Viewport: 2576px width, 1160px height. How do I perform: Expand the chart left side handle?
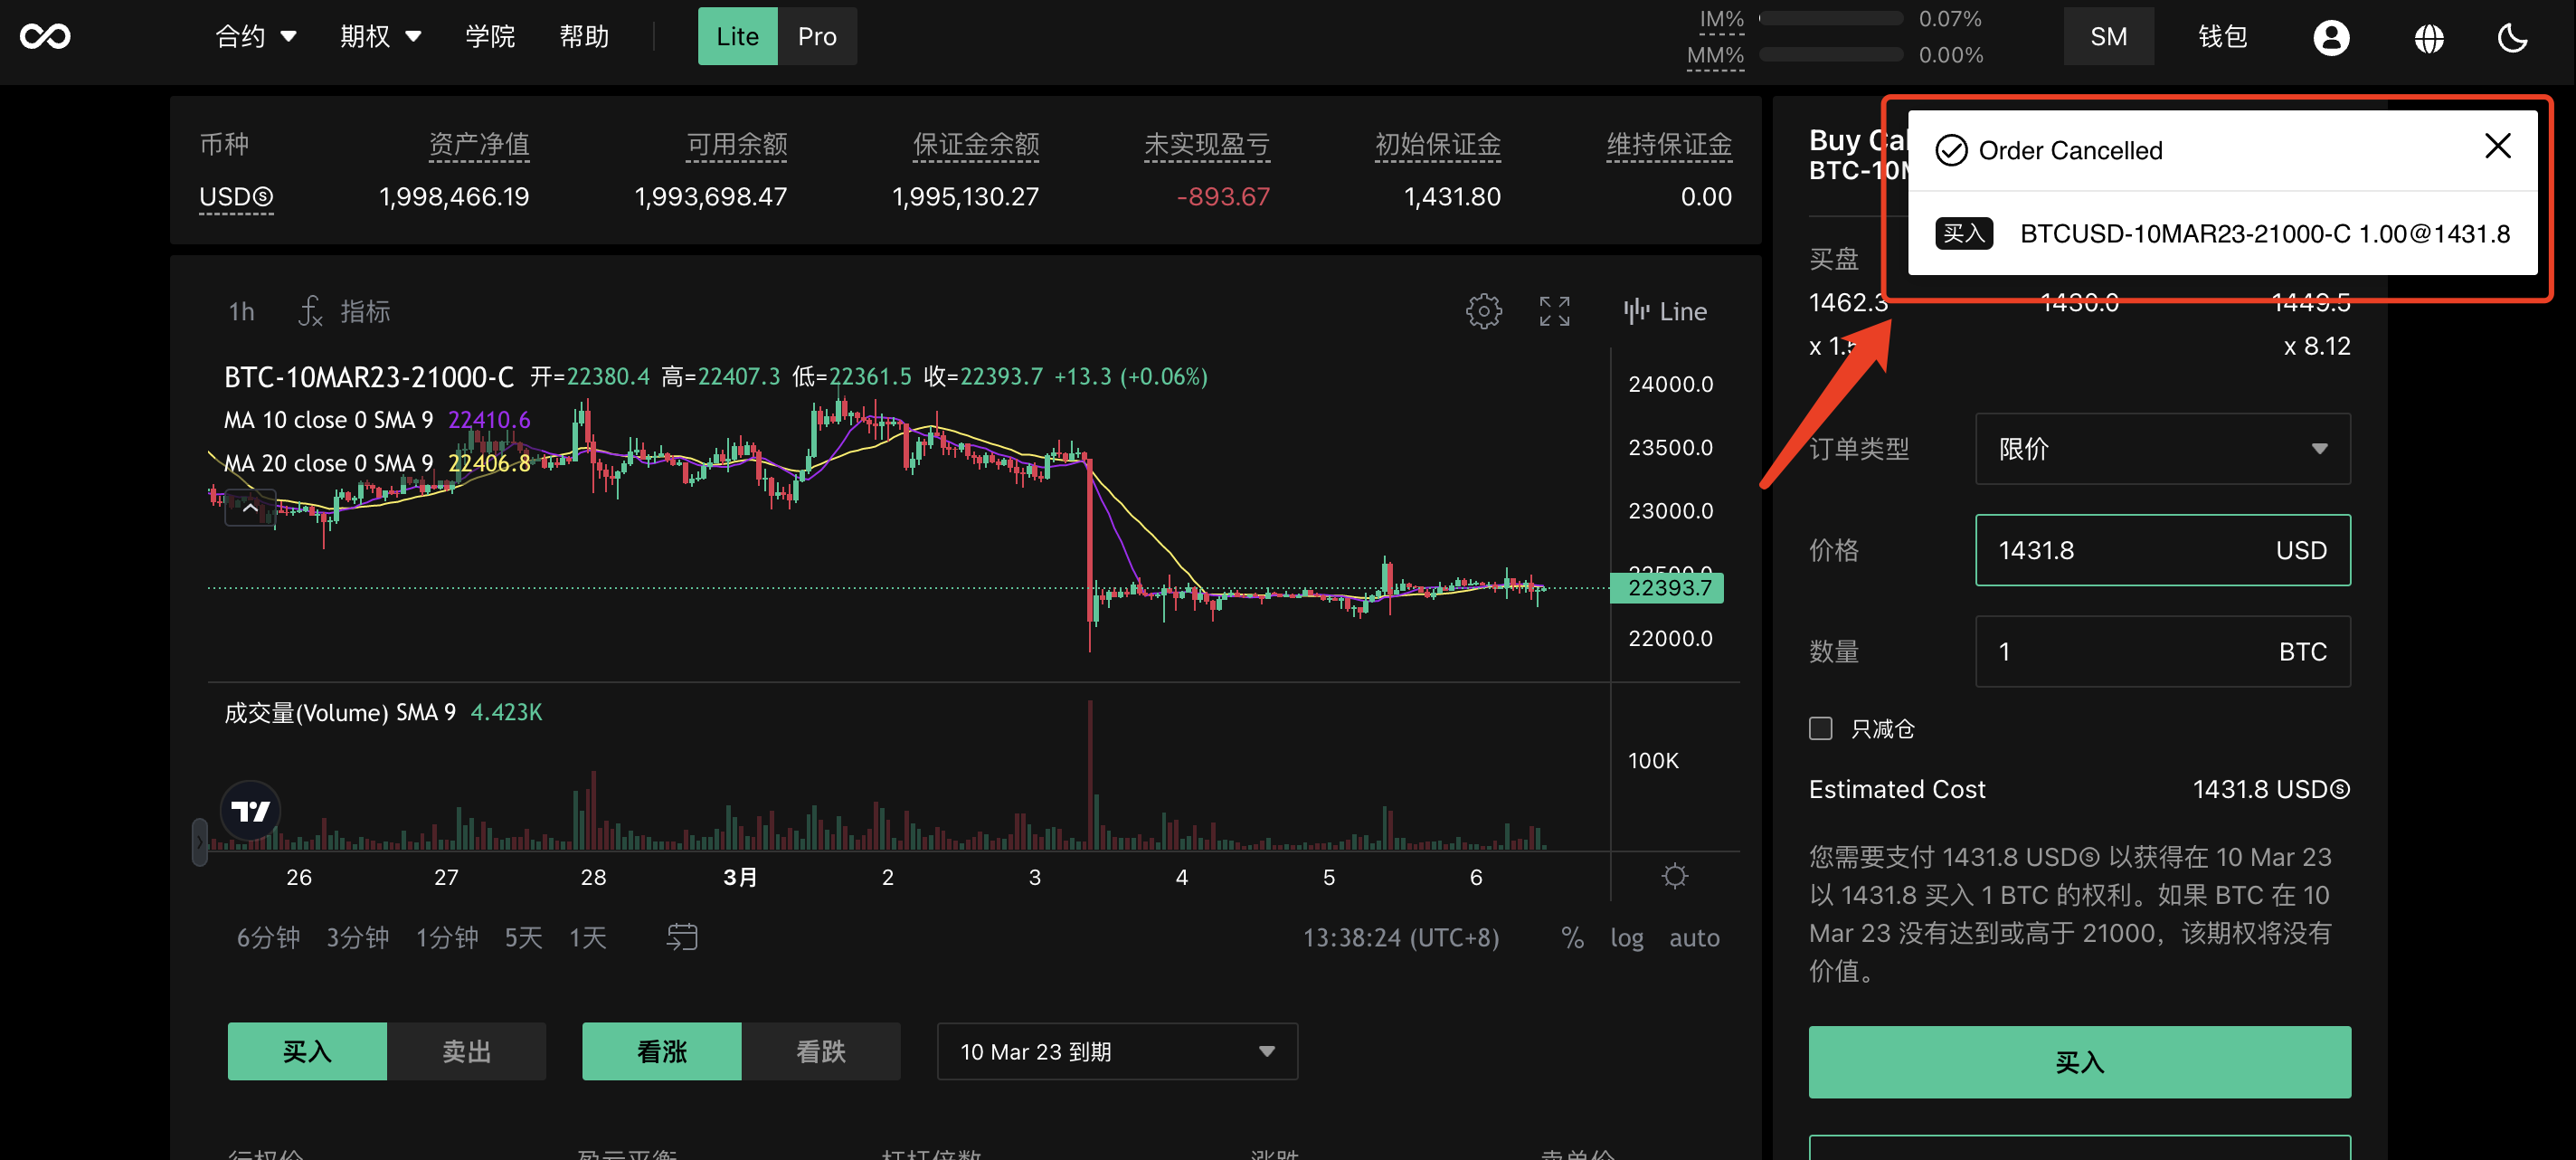coord(199,842)
